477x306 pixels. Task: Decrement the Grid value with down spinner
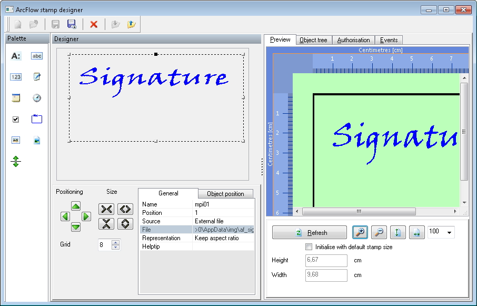(116, 248)
